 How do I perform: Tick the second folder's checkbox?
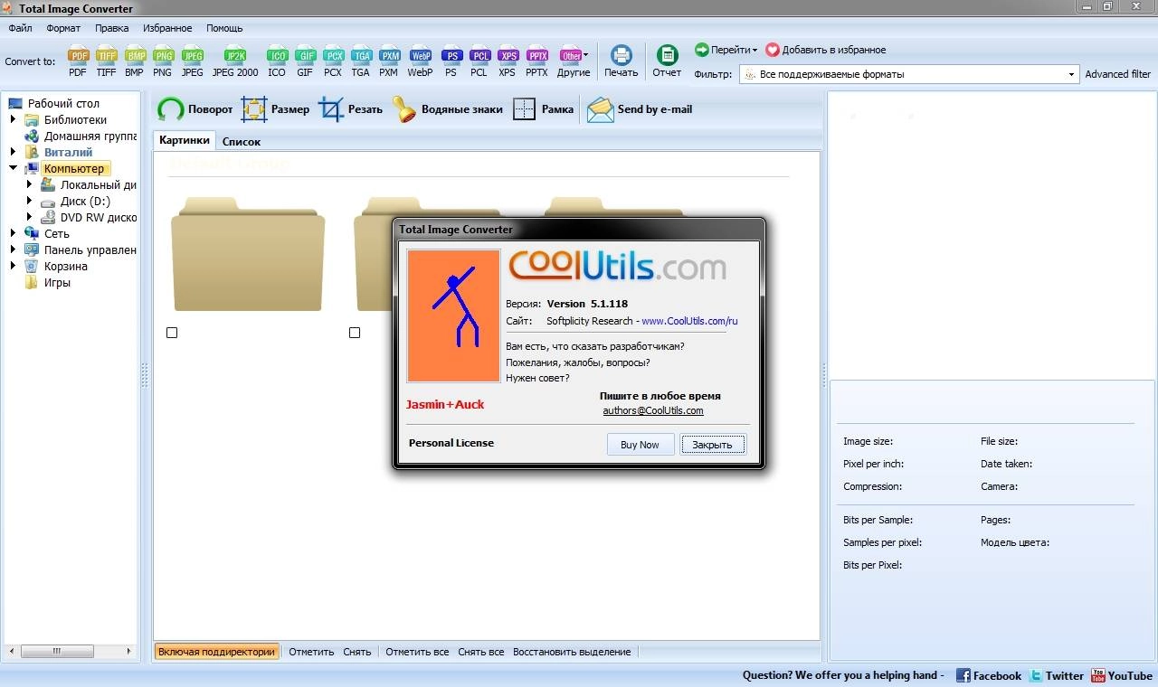click(355, 333)
